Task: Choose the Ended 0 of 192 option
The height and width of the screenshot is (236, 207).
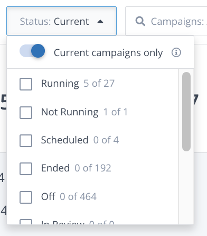Action: pyautogui.click(x=76, y=168)
